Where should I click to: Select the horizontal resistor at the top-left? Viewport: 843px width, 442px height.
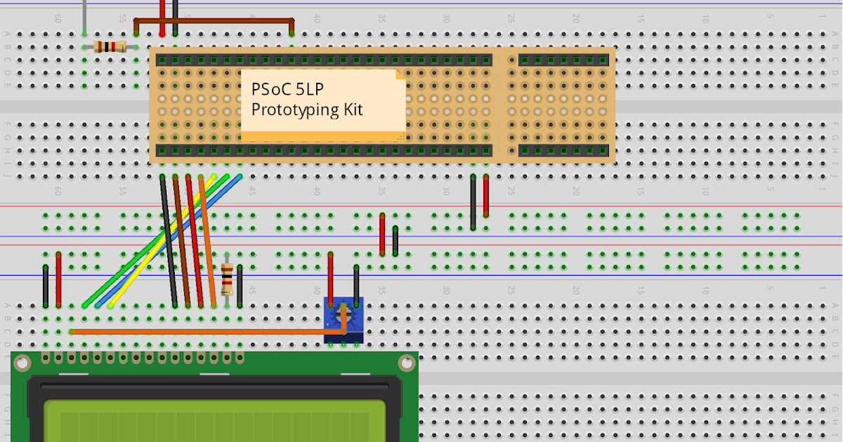(x=110, y=47)
